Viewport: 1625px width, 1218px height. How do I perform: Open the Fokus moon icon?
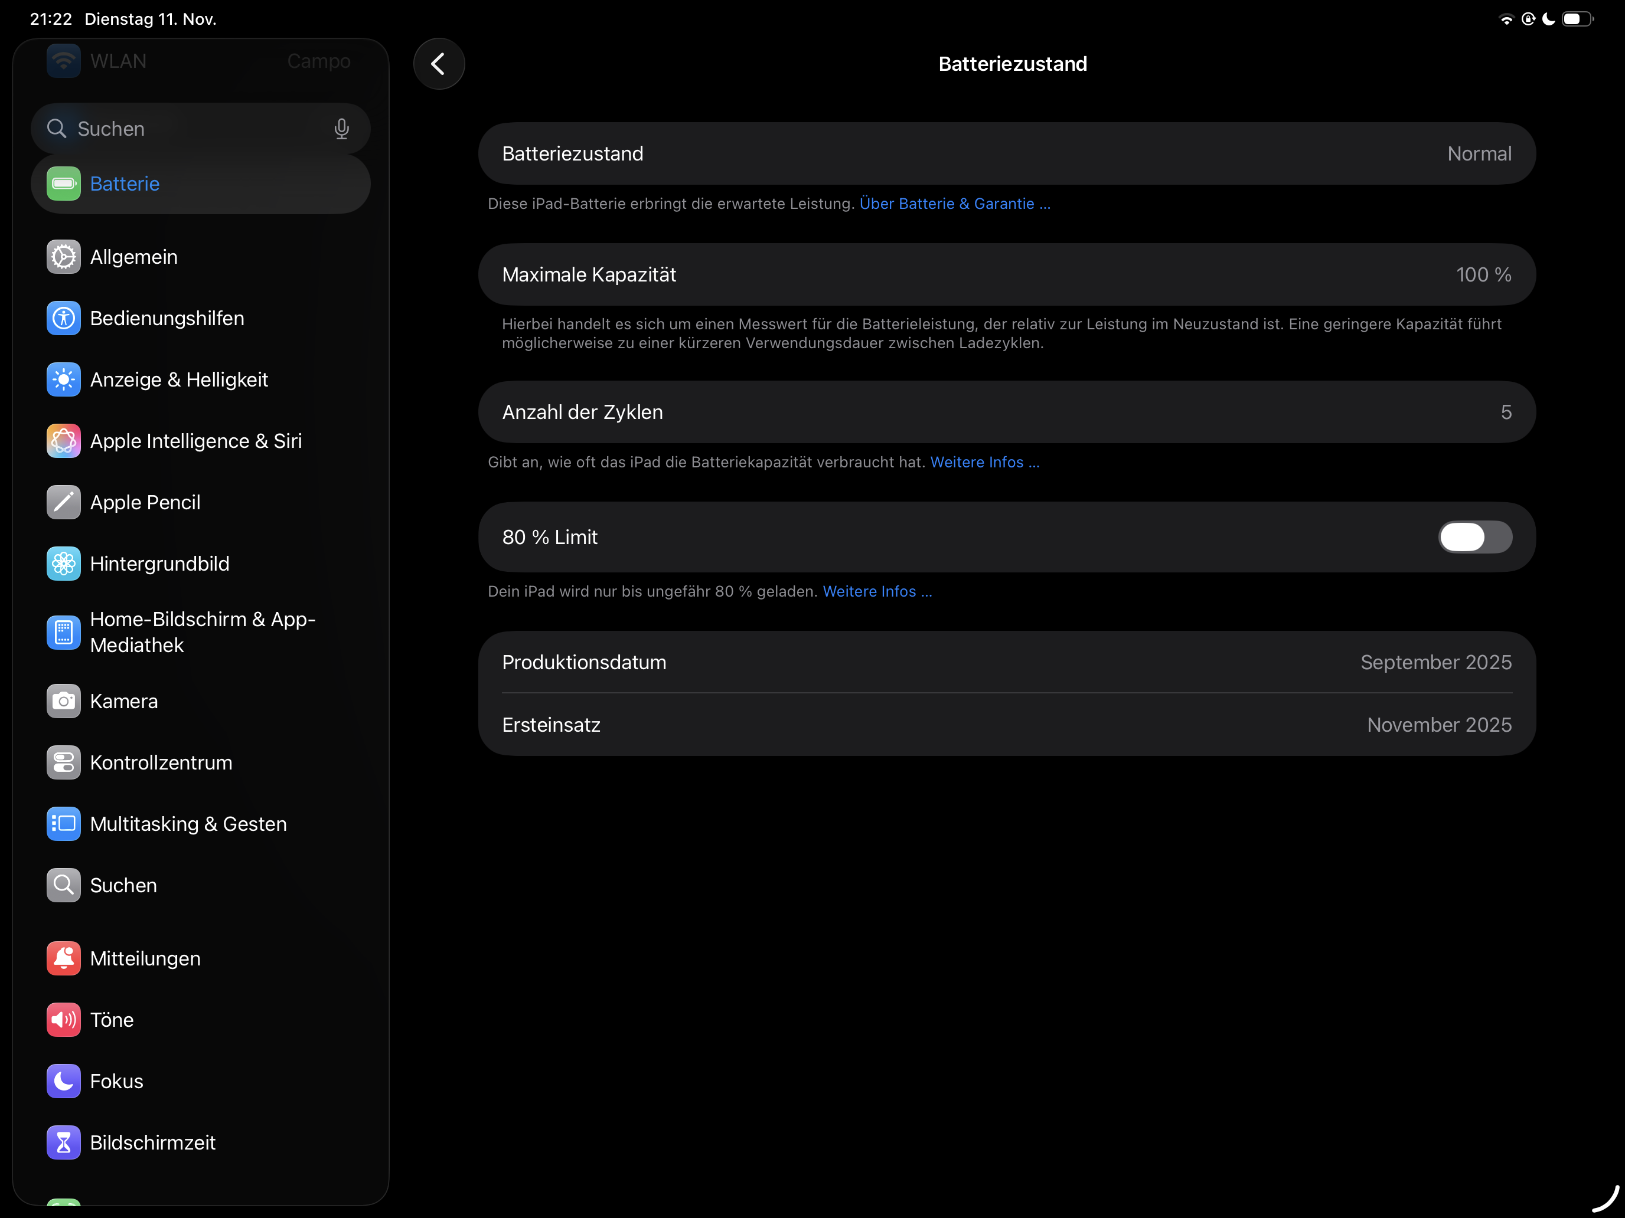[63, 1081]
